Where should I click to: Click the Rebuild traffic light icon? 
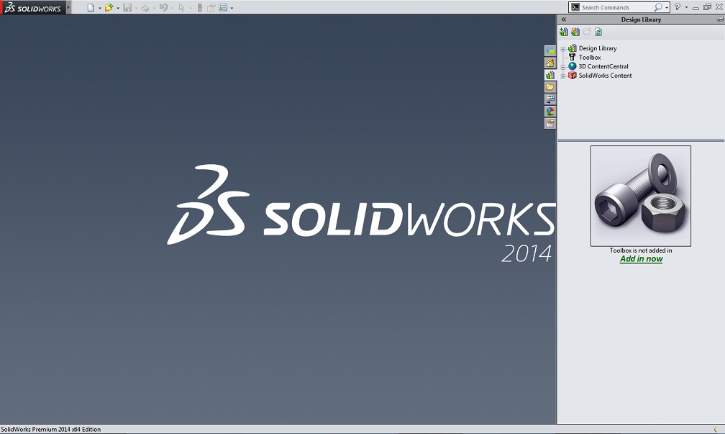coord(200,7)
